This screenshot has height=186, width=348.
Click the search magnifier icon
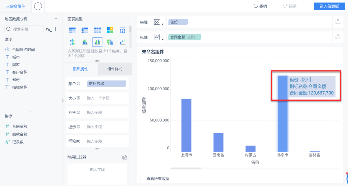[x=9, y=29]
